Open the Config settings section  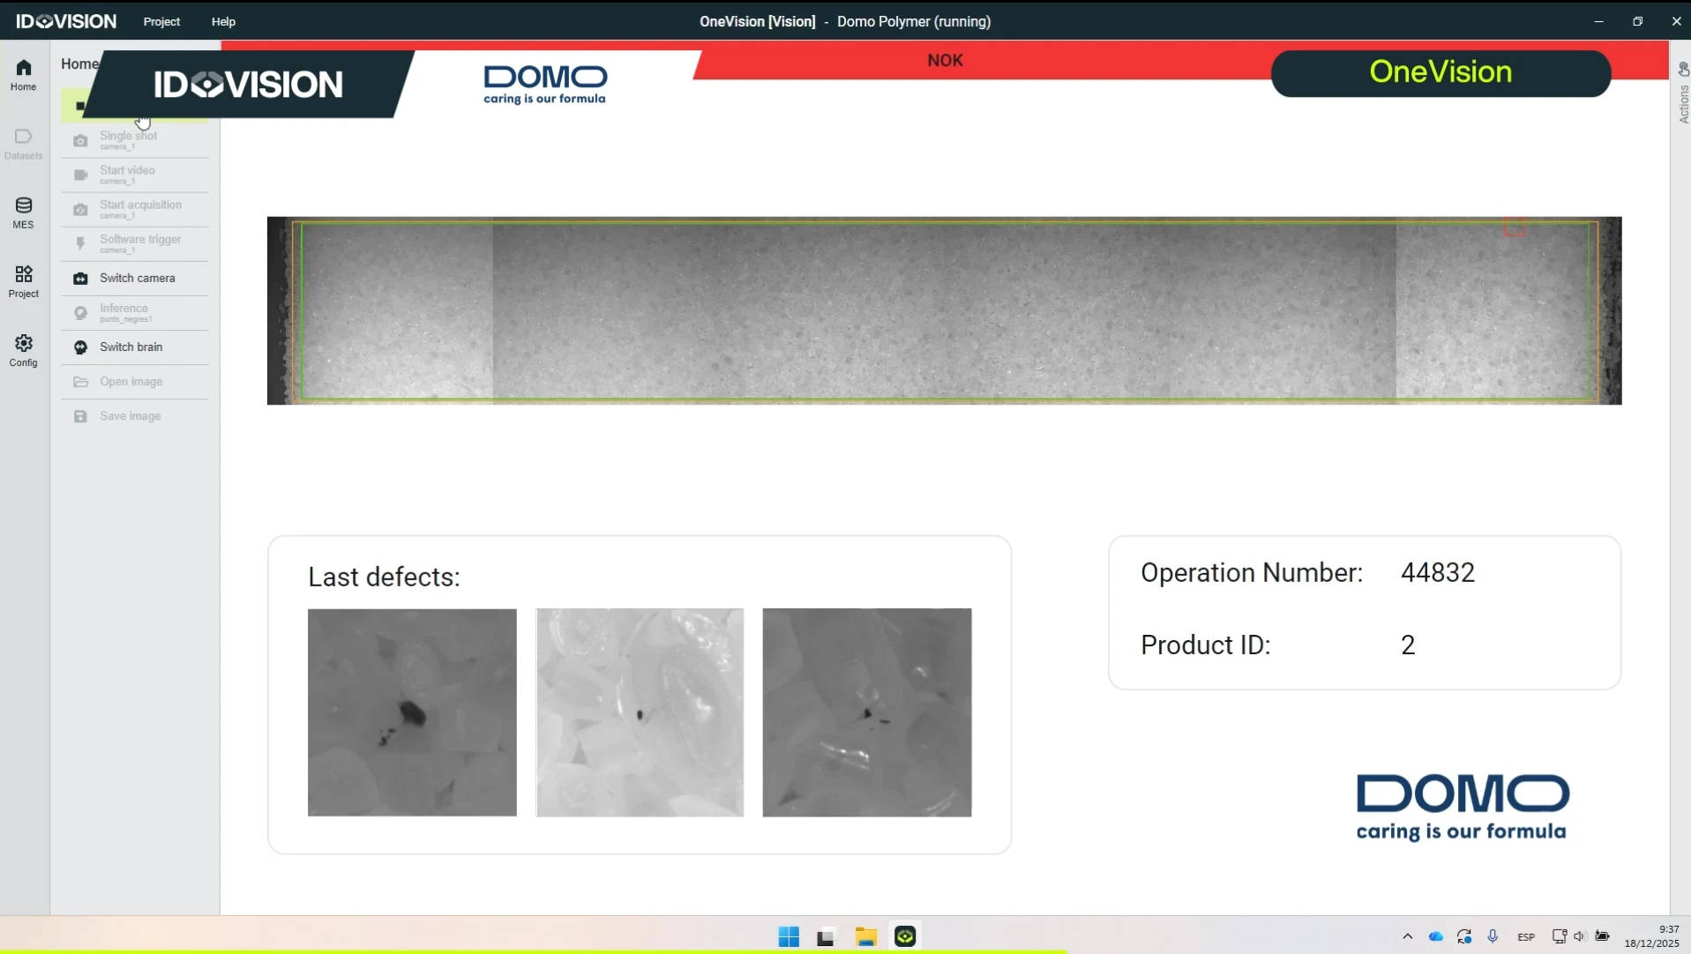24,351
